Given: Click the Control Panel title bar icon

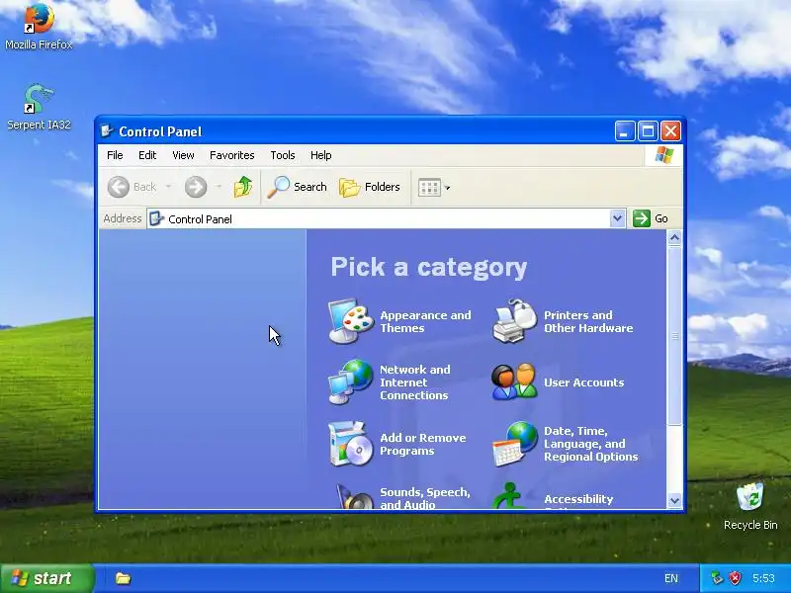Looking at the screenshot, I should click(107, 131).
